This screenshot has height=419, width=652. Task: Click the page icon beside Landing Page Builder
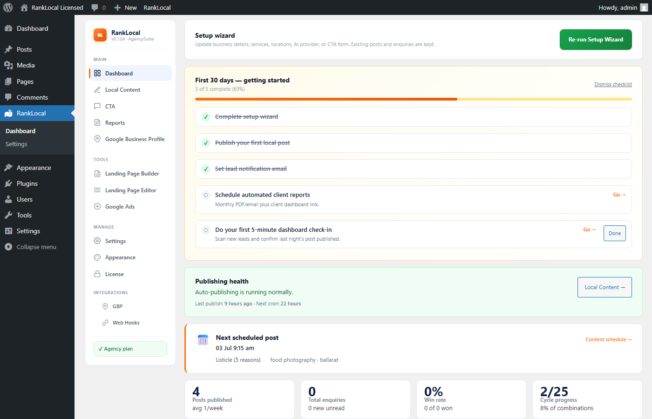pos(97,174)
